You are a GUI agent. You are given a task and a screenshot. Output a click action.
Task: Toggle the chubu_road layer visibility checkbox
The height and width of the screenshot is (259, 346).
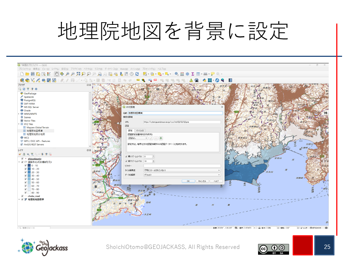click(22, 196)
